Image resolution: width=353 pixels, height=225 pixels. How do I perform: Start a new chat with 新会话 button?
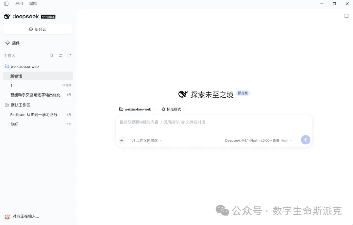[x=38, y=29]
